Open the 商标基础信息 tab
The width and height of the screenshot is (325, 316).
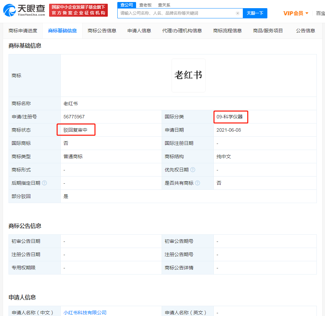[62, 31]
